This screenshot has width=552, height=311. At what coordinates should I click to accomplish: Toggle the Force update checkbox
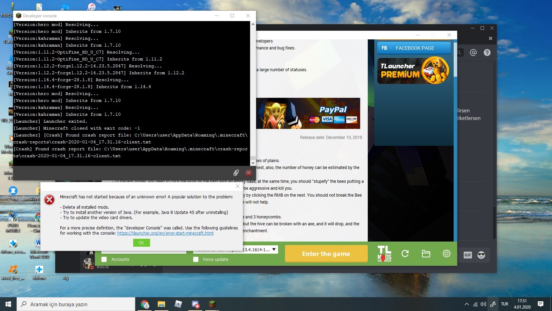pos(196,260)
